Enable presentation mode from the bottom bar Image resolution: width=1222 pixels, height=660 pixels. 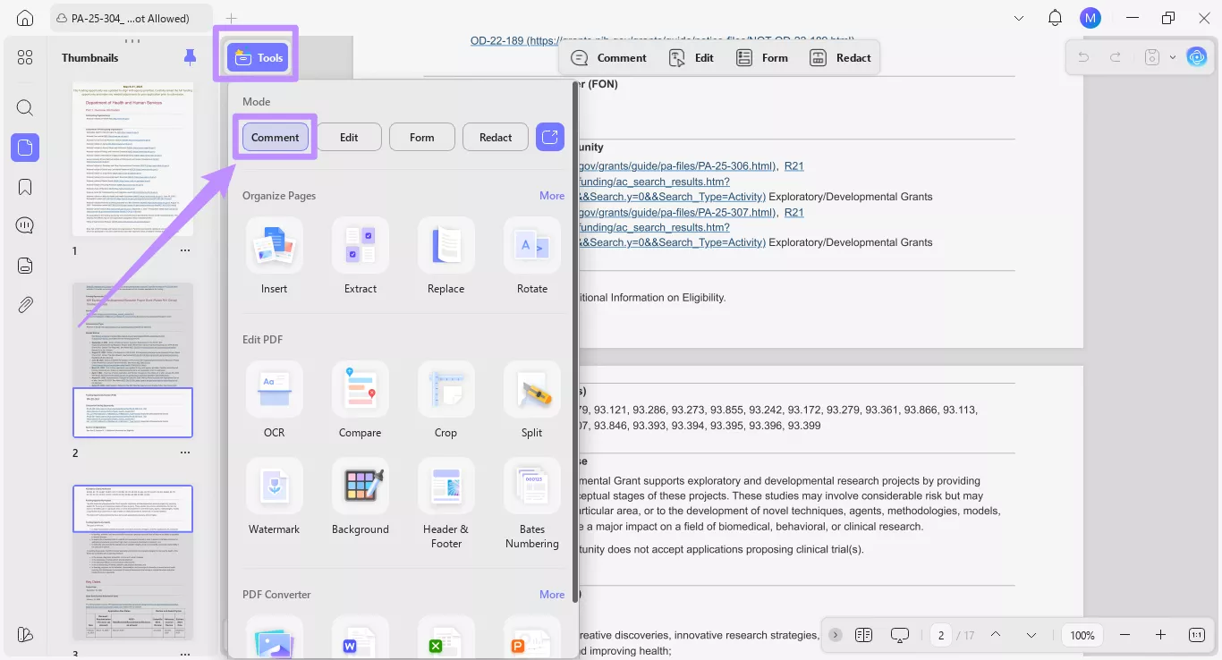(x=899, y=635)
